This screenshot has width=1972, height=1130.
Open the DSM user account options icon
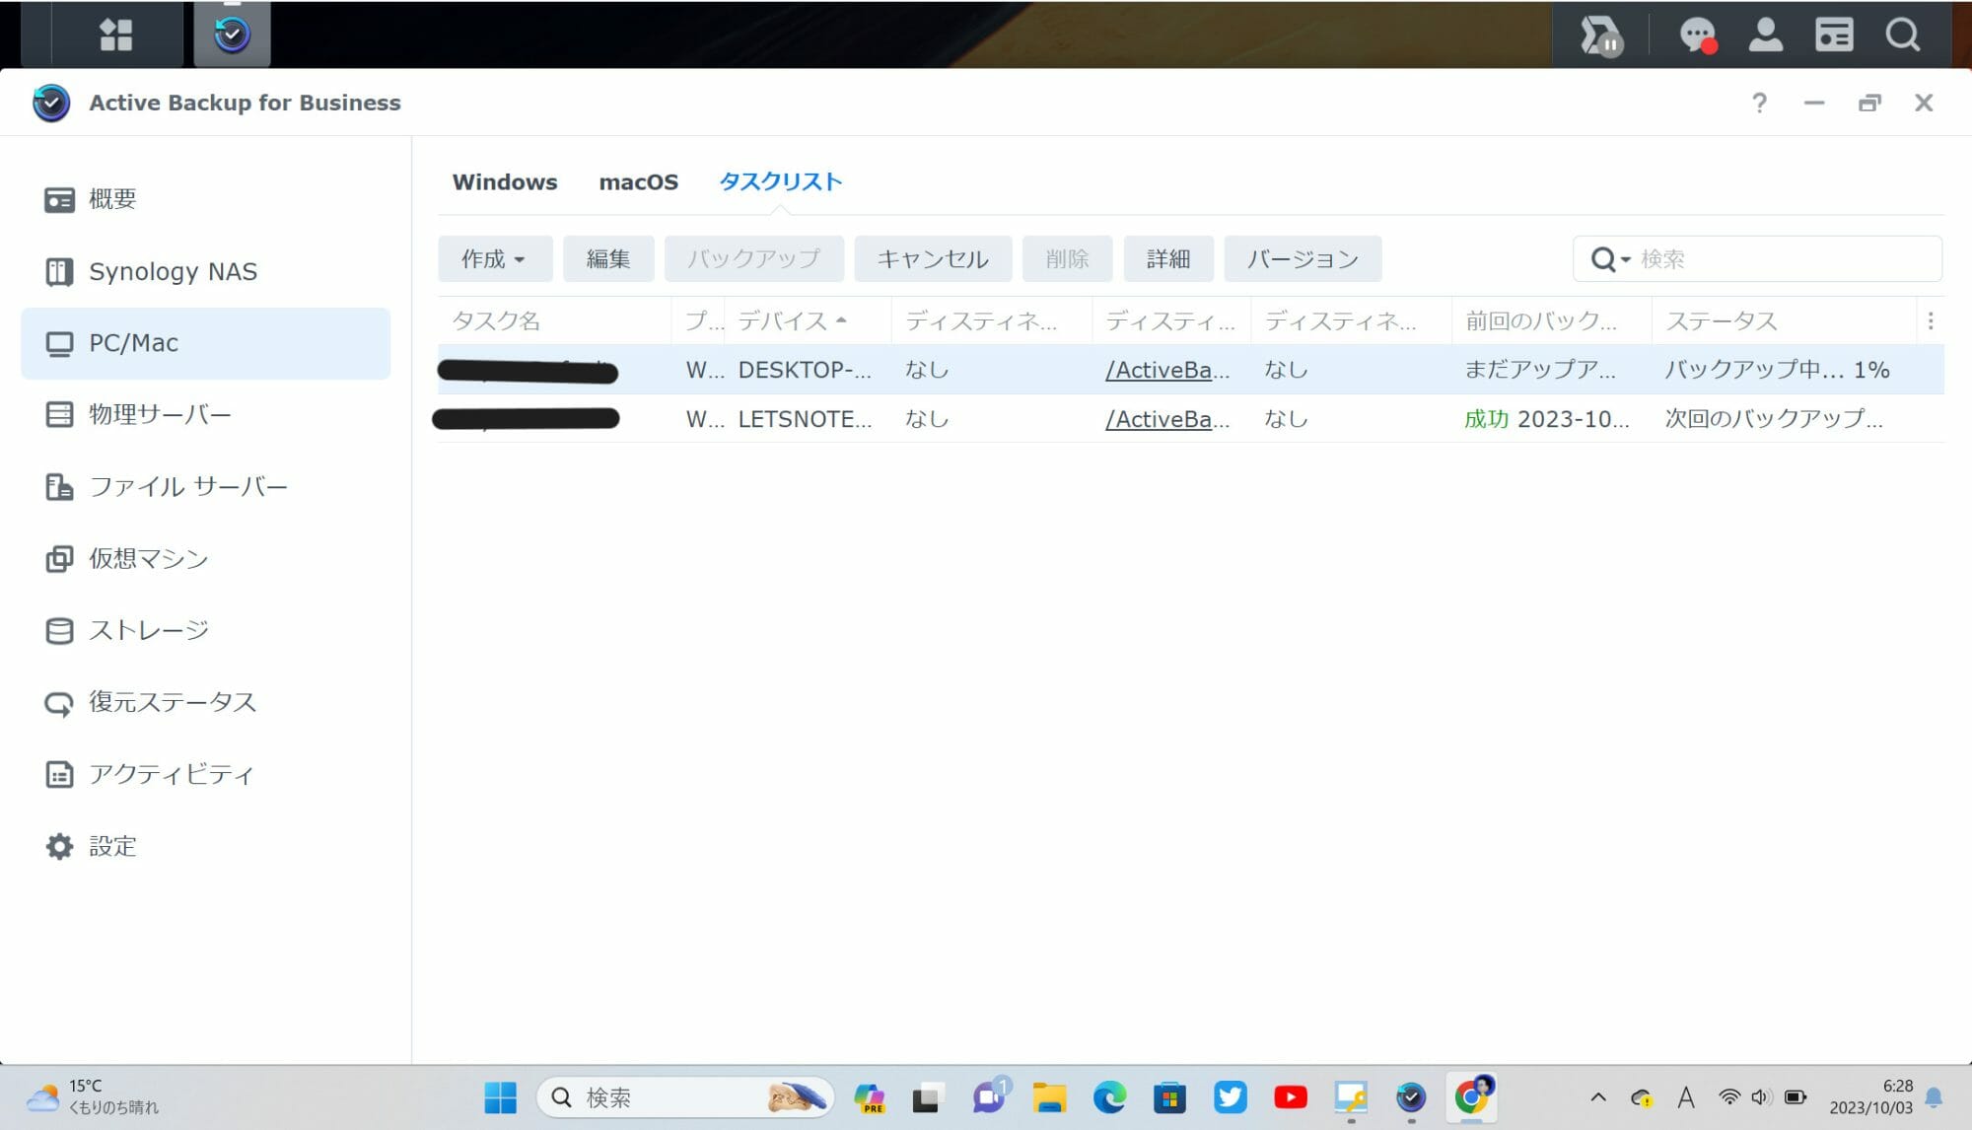click(1765, 35)
